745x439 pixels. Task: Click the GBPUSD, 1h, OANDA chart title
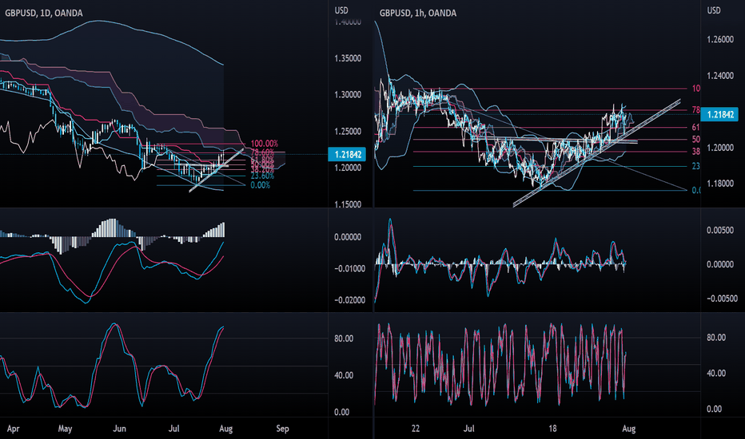tap(417, 14)
